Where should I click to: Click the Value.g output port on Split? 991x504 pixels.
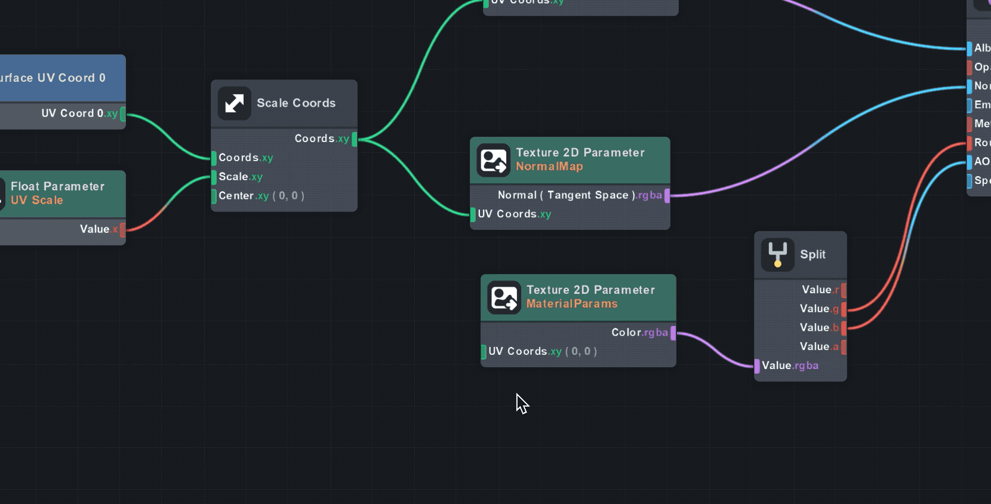coord(844,309)
